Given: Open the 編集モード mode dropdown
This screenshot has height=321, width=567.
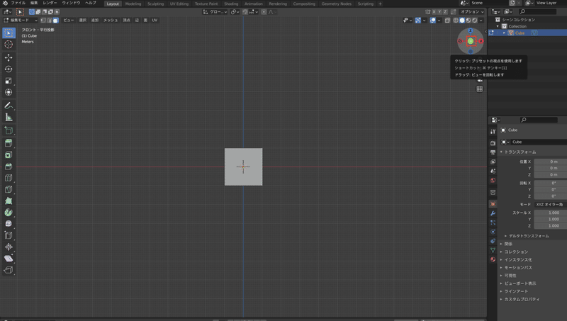Looking at the screenshot, I should click(19, 20).
